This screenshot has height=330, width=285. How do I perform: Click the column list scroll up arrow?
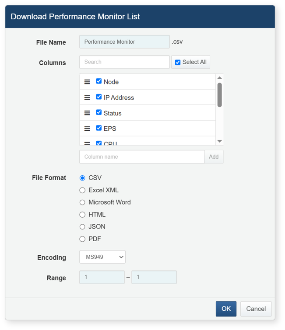(x=219, y=78)
